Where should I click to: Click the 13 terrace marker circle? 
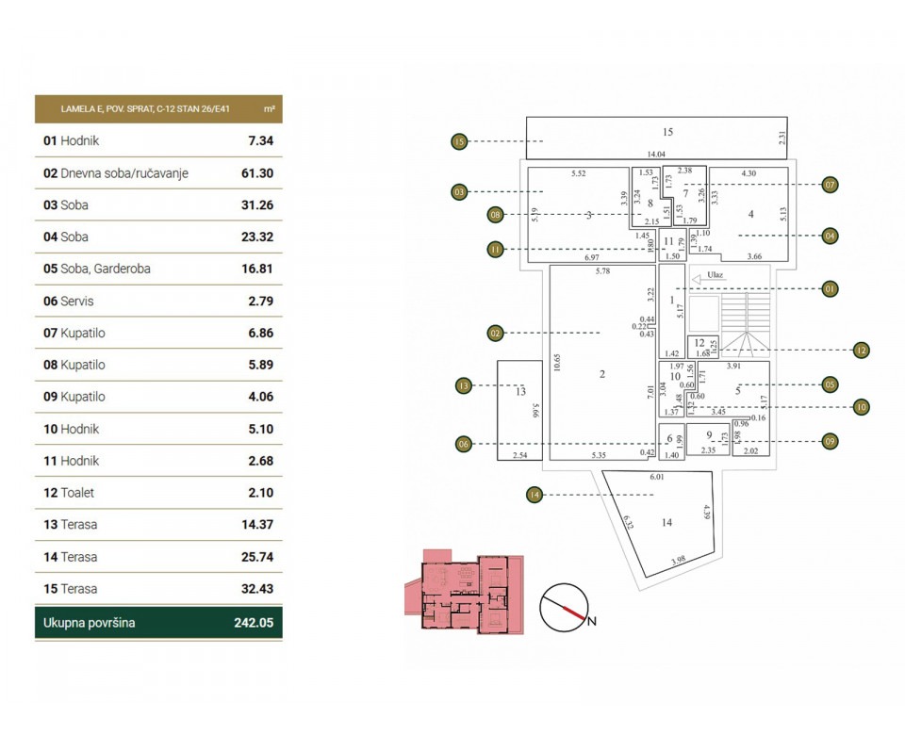462,385
